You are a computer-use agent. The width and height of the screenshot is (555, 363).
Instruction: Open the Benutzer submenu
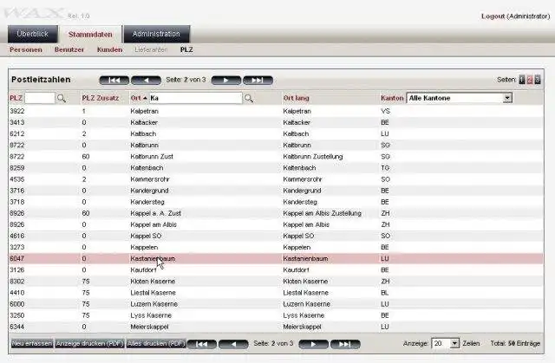69,50
